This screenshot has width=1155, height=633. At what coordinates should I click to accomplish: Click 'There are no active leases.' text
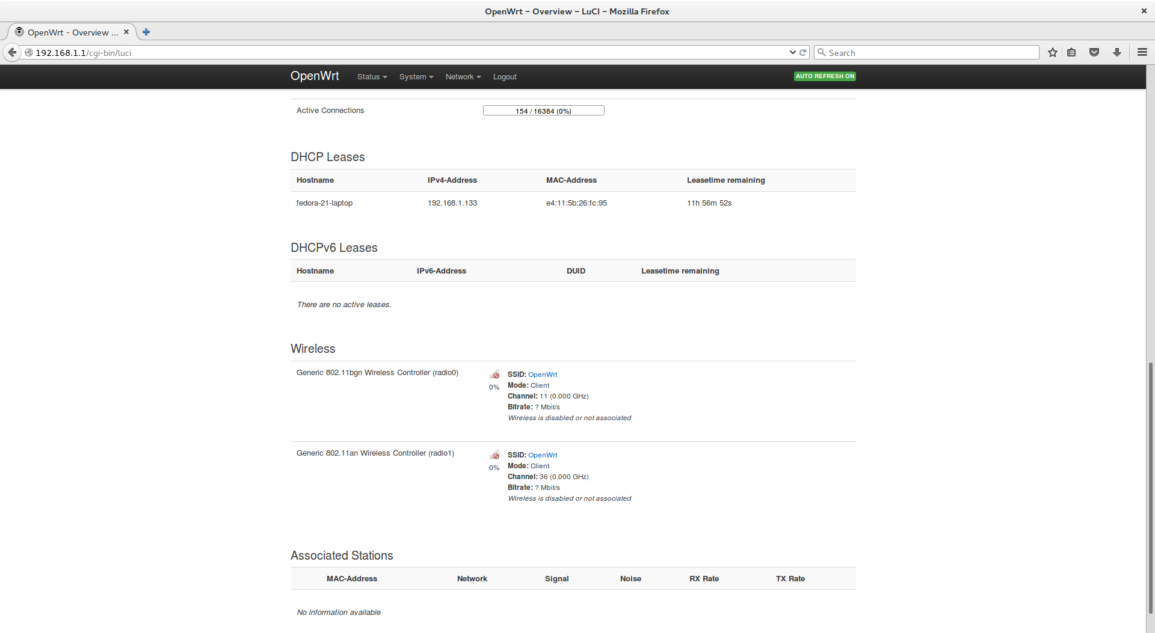pos(344,305)
